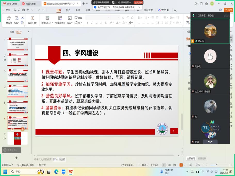
Task: Toggle normal view button in status bar
Action: click(x=164, y=165)
